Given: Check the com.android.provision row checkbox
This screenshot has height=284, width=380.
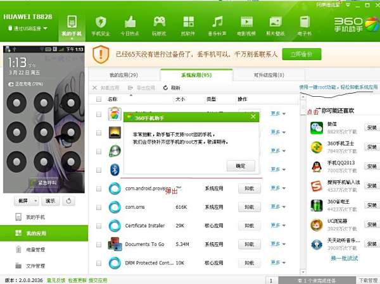Looking at the screenshot, I should pos(99,188).
